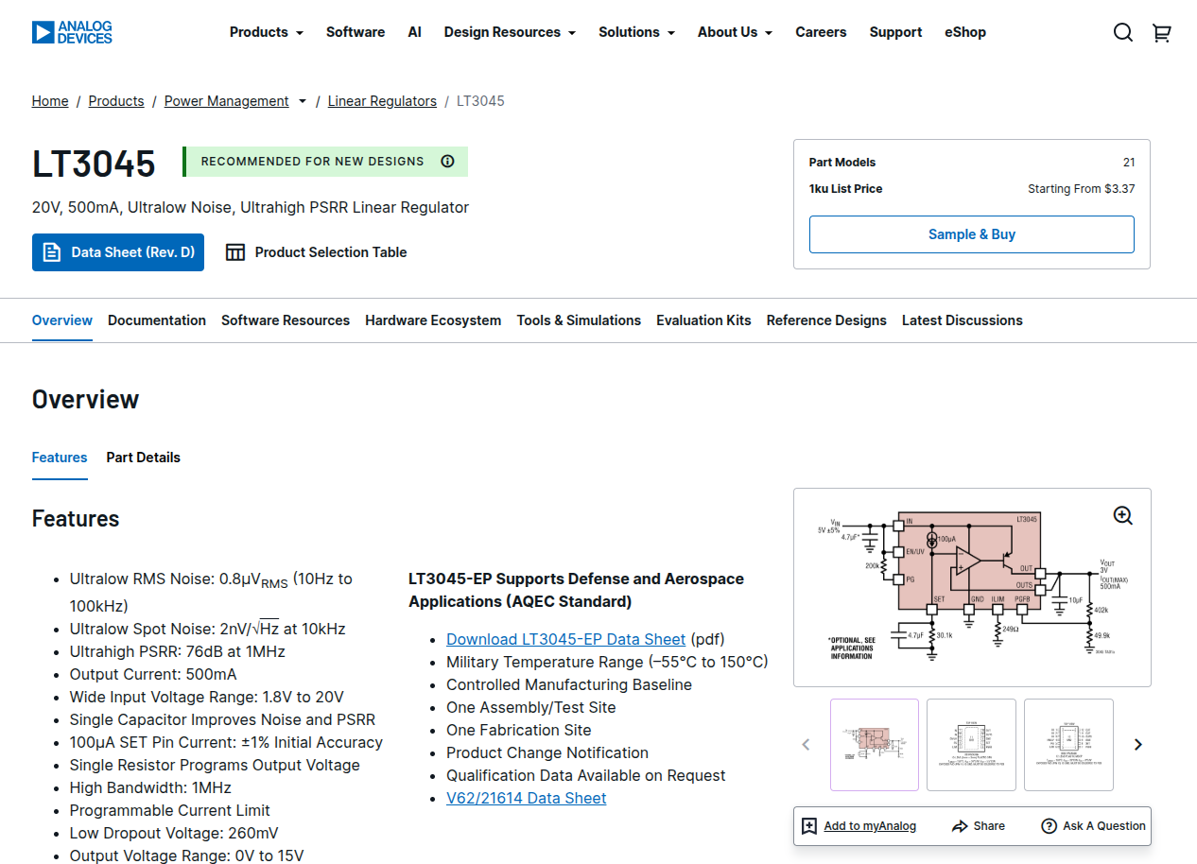Click Add to myAnalog bookmark
The width and height of the screenshot is (1197, 864).
coord(859,826)
